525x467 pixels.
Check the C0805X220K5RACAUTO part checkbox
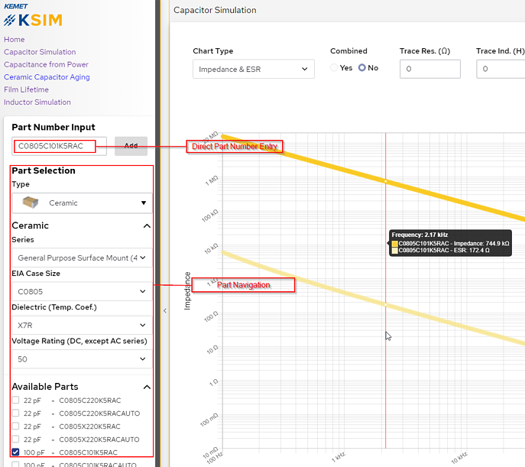[15, 439]
